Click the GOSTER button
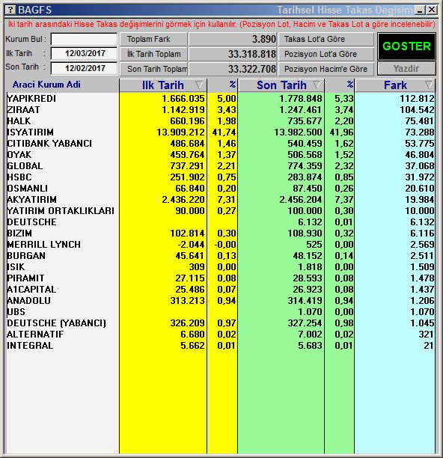Viewport: 443px width, 458px height. pos(406,46)
